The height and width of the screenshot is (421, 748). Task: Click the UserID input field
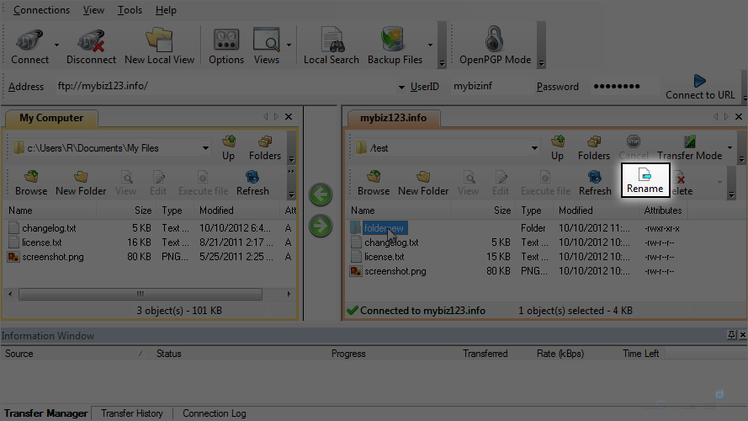coord(490,86)
